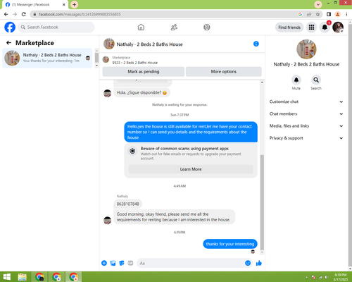352x282 pixels.
Task: Click the volume icon in system tray
Action: pyautogui.click(x=327, y=277)
